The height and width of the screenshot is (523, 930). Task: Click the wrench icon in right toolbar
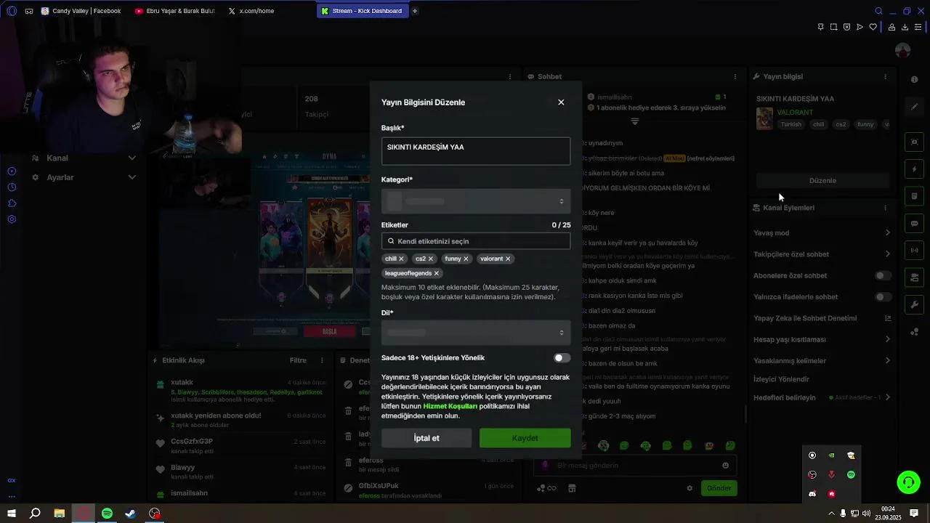pos(915,304)
